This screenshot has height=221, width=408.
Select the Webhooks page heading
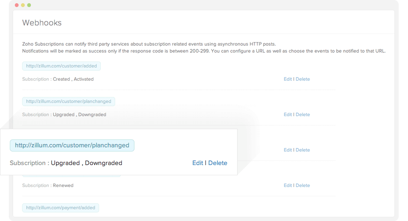[42, 23]
